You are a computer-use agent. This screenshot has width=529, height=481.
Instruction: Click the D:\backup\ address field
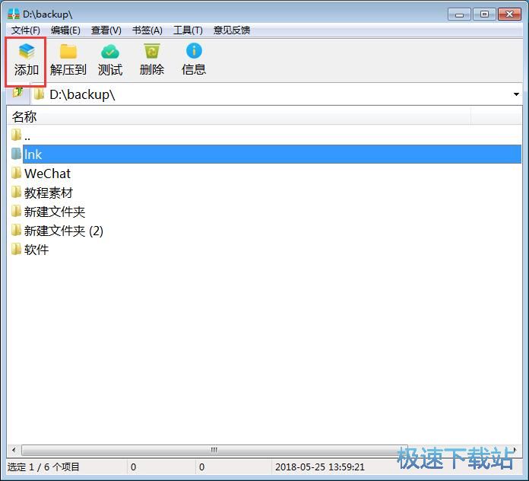(277, 94)
